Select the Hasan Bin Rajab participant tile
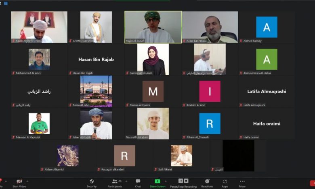 pos(96,60)
